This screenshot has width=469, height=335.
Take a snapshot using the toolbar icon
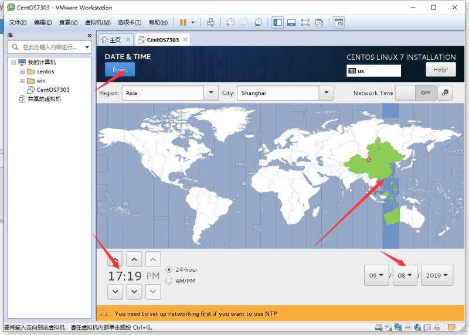pyautogui.click(x=230, y=22)
